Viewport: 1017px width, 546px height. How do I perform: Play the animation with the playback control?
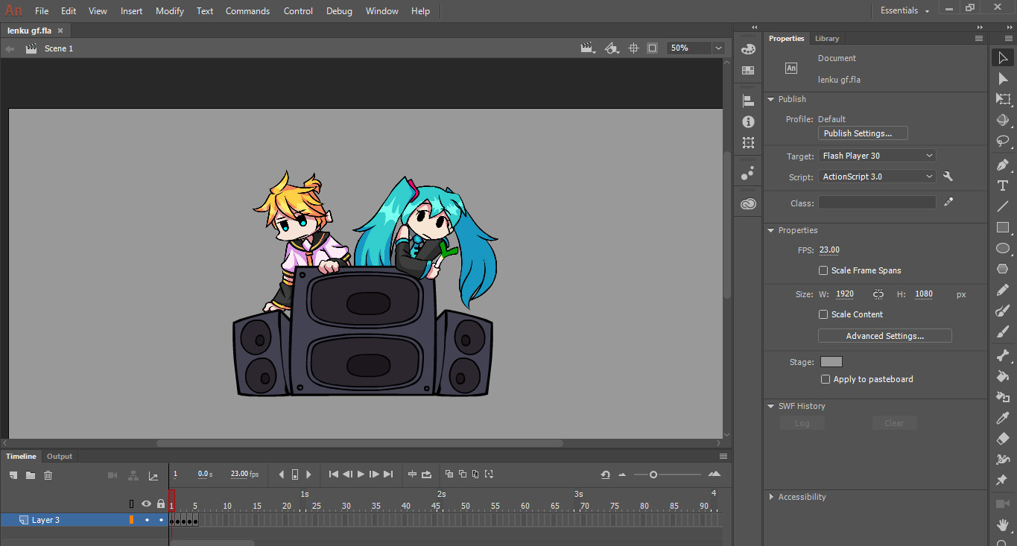tap(361, 474)
